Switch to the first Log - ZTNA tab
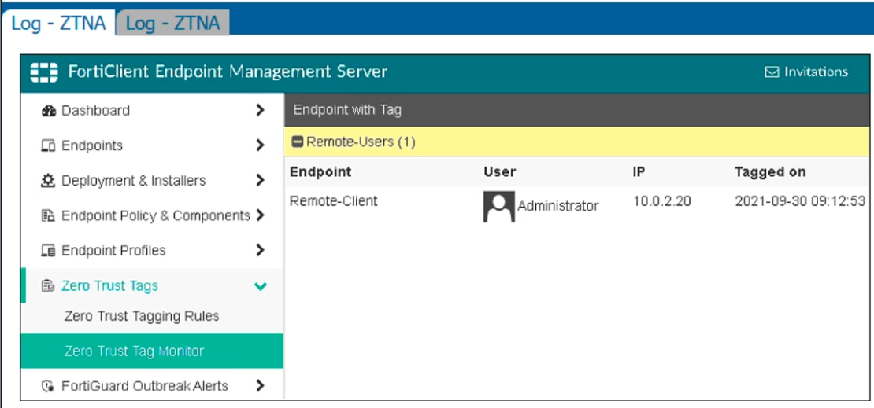Viewport: 874px width, 408px height. point(58,23)
